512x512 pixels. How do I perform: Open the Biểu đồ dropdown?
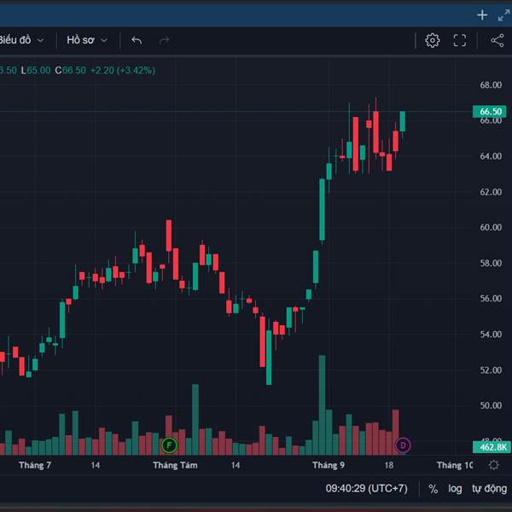click(x=21, y=40)
